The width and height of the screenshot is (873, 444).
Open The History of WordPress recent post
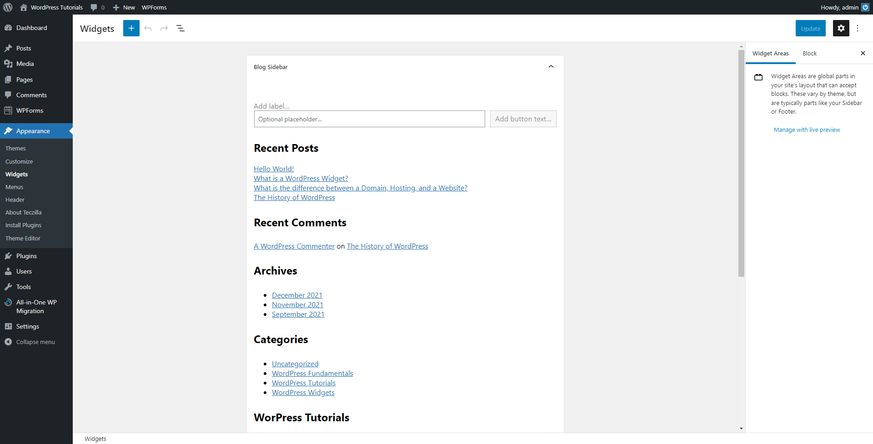(294, 198)
